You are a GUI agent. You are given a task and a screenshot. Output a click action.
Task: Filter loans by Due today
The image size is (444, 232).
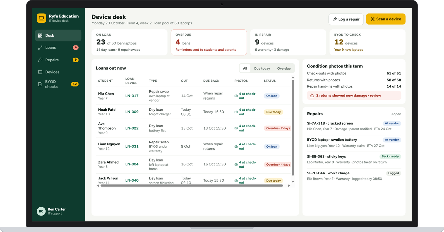point(262,68)
